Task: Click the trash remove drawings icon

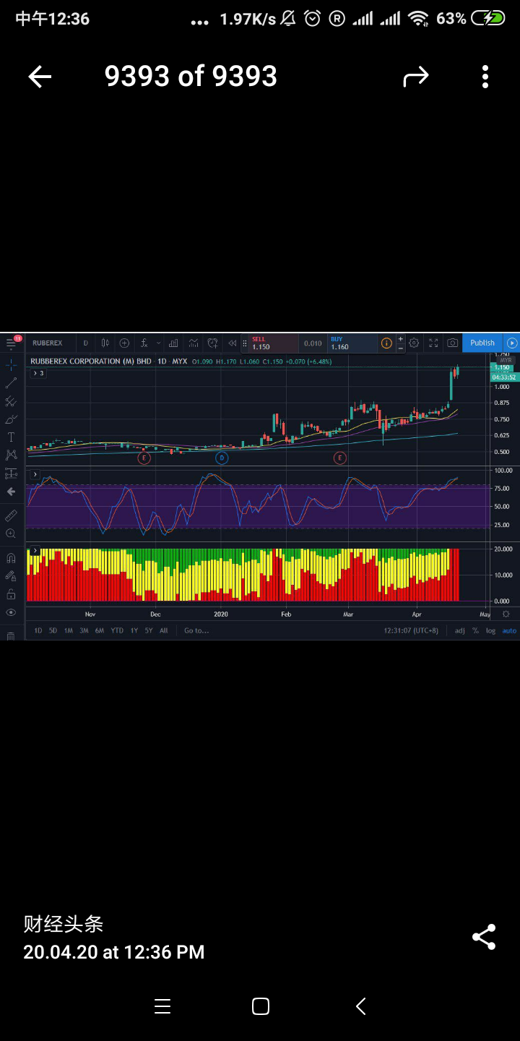Action: (11, 635)
